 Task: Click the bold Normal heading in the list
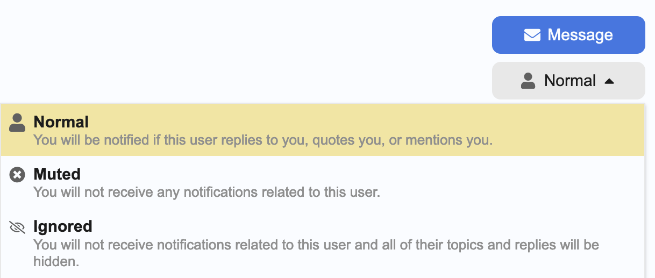[61, 122]
